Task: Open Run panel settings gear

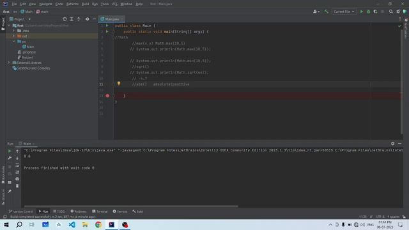Action: [392, 144]
